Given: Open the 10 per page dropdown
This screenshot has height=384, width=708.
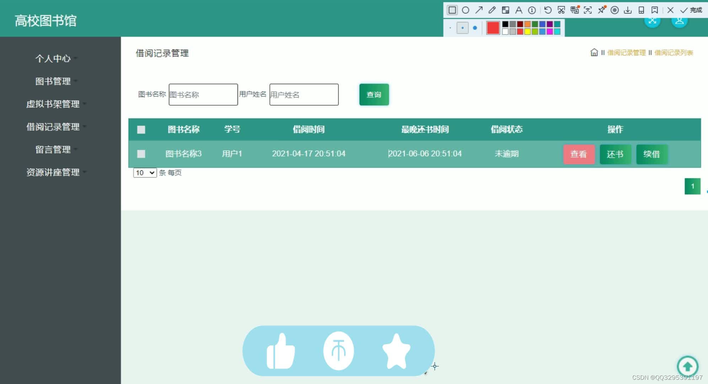Looking at the screenshot, I should [145, 173].
